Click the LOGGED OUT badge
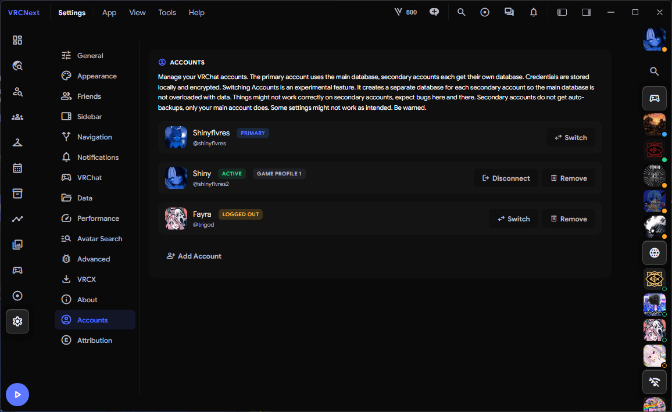This screenshot has width=672, height=412. point(241,214)
